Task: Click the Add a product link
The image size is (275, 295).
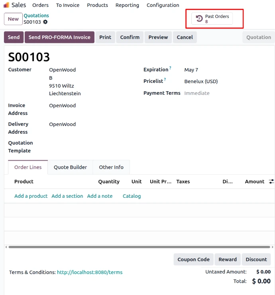Action: tap(31, 196)
